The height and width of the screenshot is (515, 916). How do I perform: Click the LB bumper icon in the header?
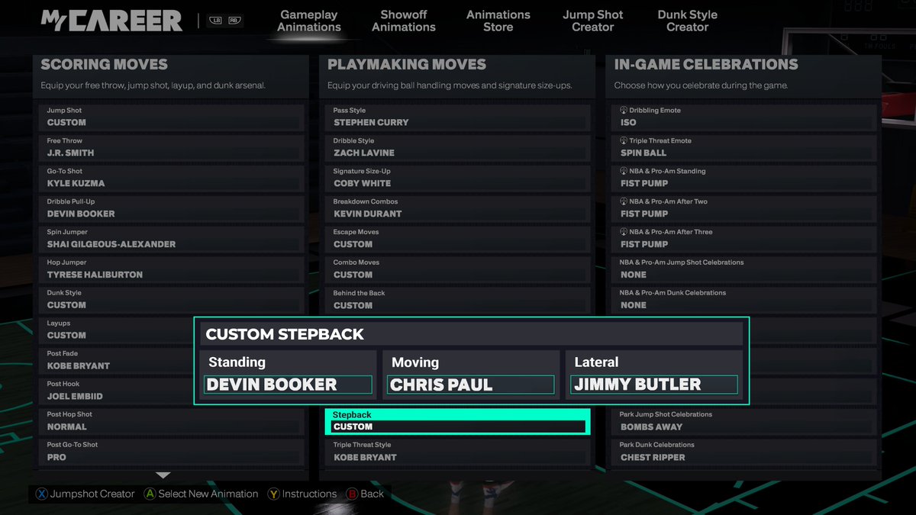coord(215,21)
